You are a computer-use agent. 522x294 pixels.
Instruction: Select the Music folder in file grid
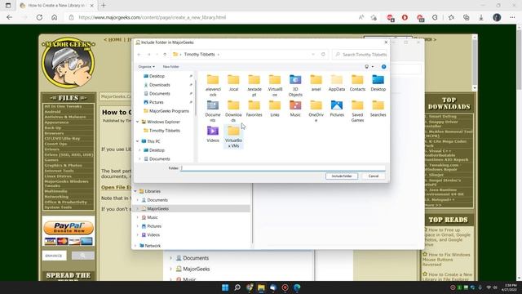[x=295, y=109]
